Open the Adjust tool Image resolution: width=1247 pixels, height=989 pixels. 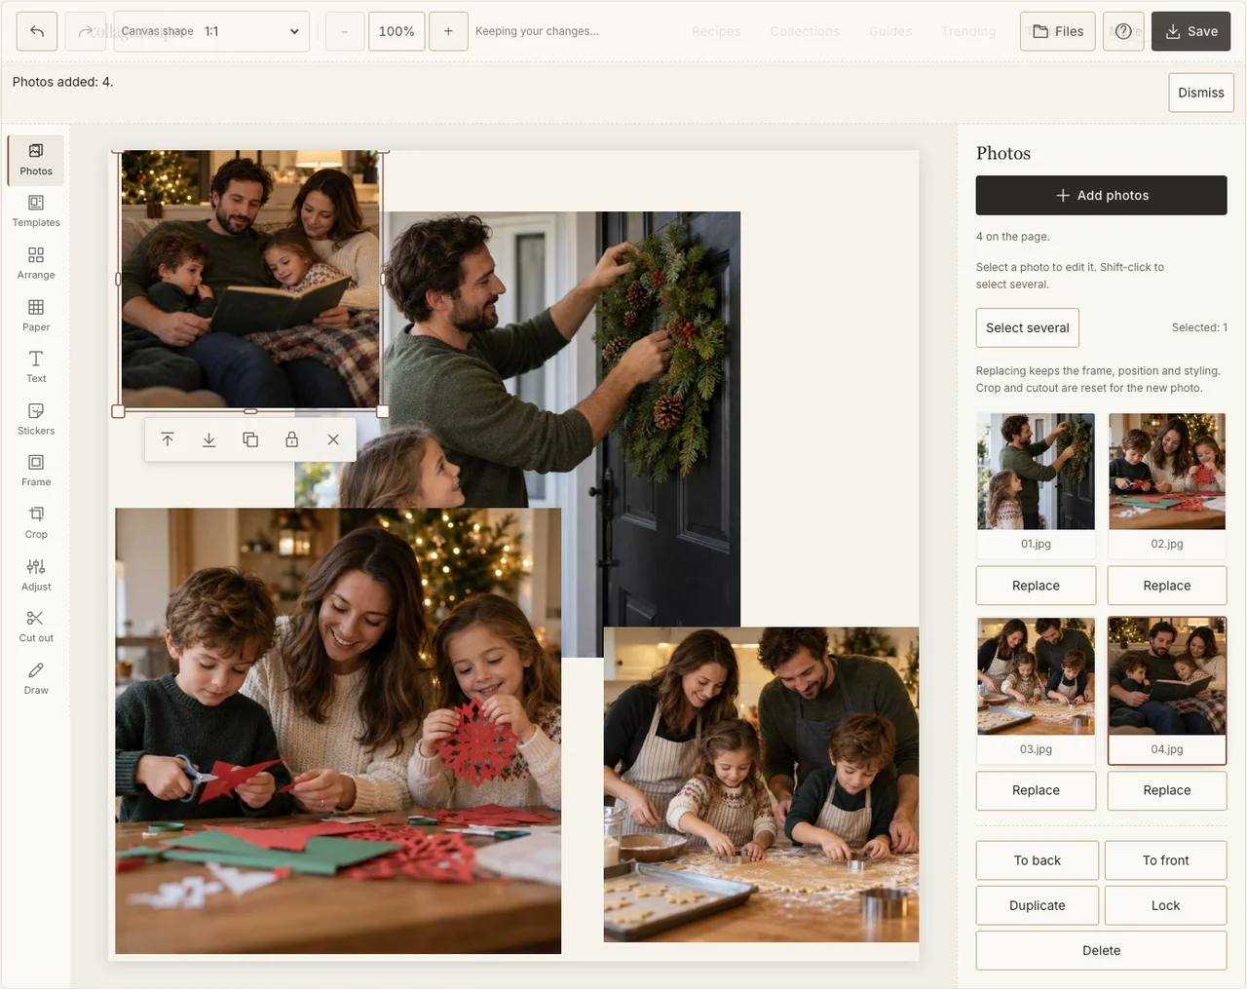pyautogui.click(x=36, y=575)
